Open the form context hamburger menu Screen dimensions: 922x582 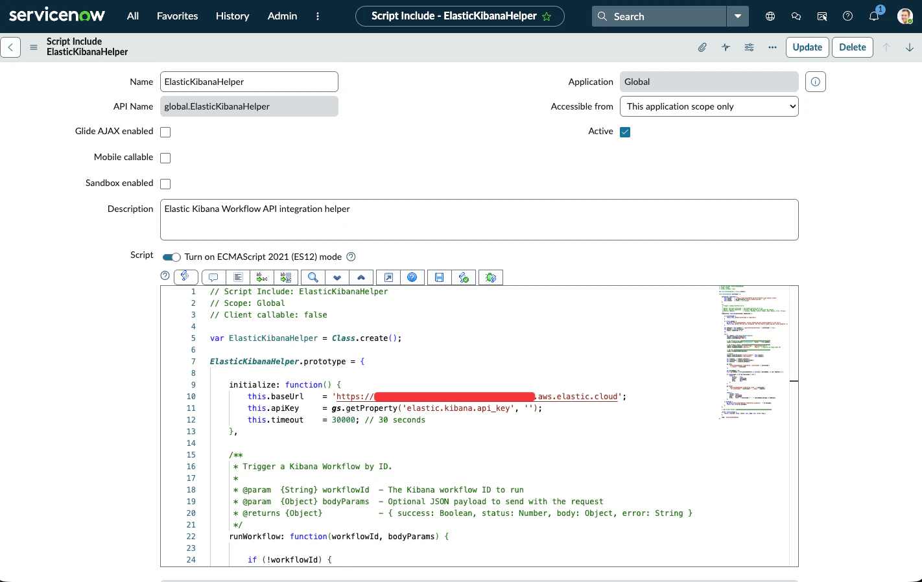[34, 47]
